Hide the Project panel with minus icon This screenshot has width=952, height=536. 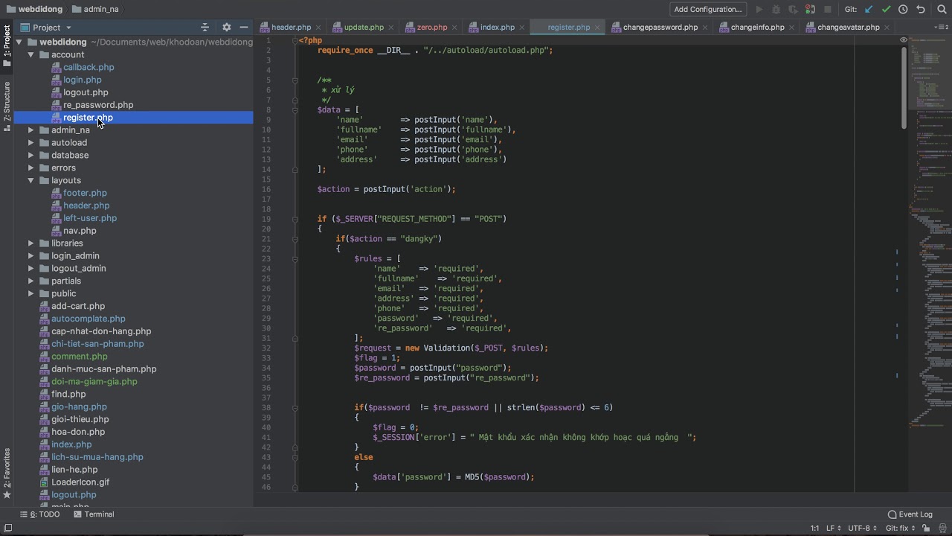[x=244, y=28]
